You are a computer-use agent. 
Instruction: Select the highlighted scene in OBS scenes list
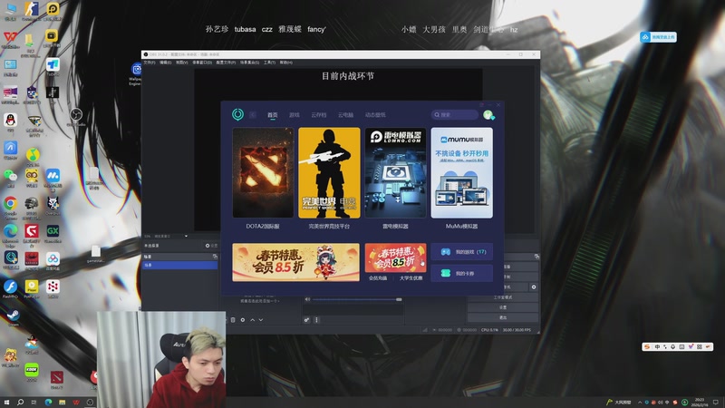click(x=180, y=265)
